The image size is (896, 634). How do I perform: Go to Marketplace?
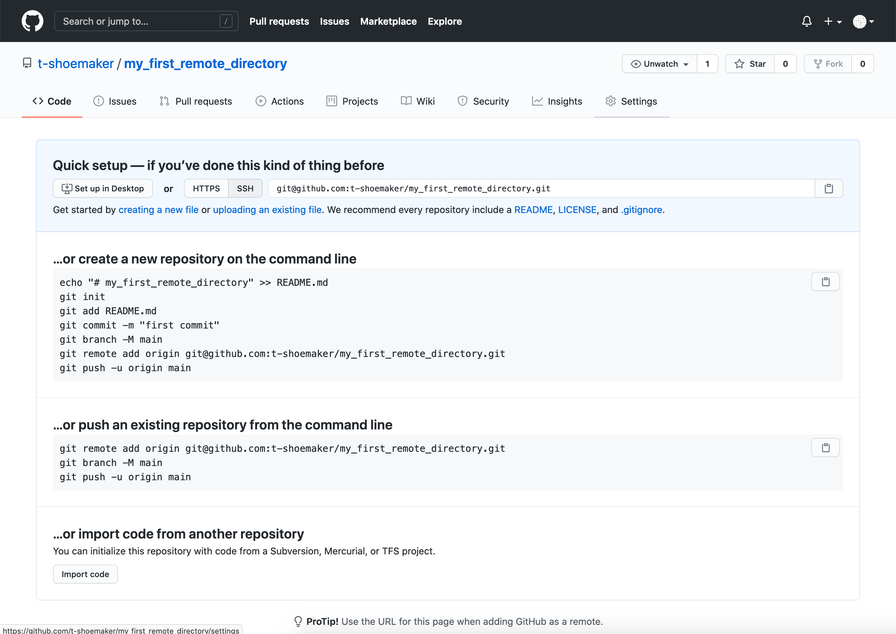tap(388, 21)
